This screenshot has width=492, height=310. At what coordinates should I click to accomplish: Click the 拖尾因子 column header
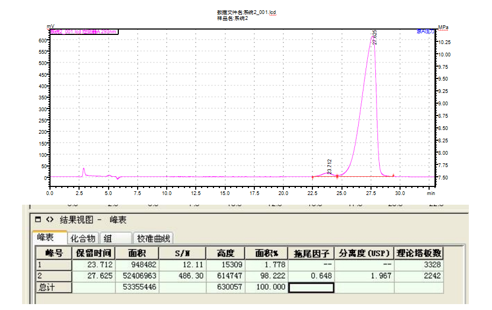point(310,253)
